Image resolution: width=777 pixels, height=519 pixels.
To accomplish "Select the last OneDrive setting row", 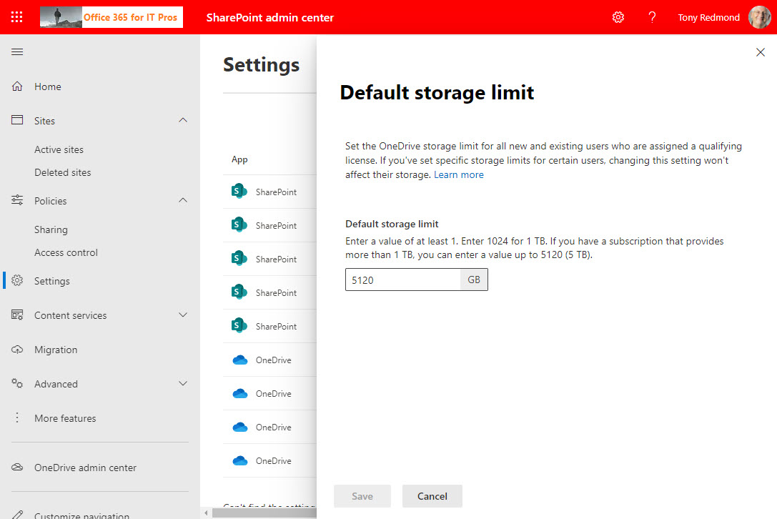I will tap(269, 460).
